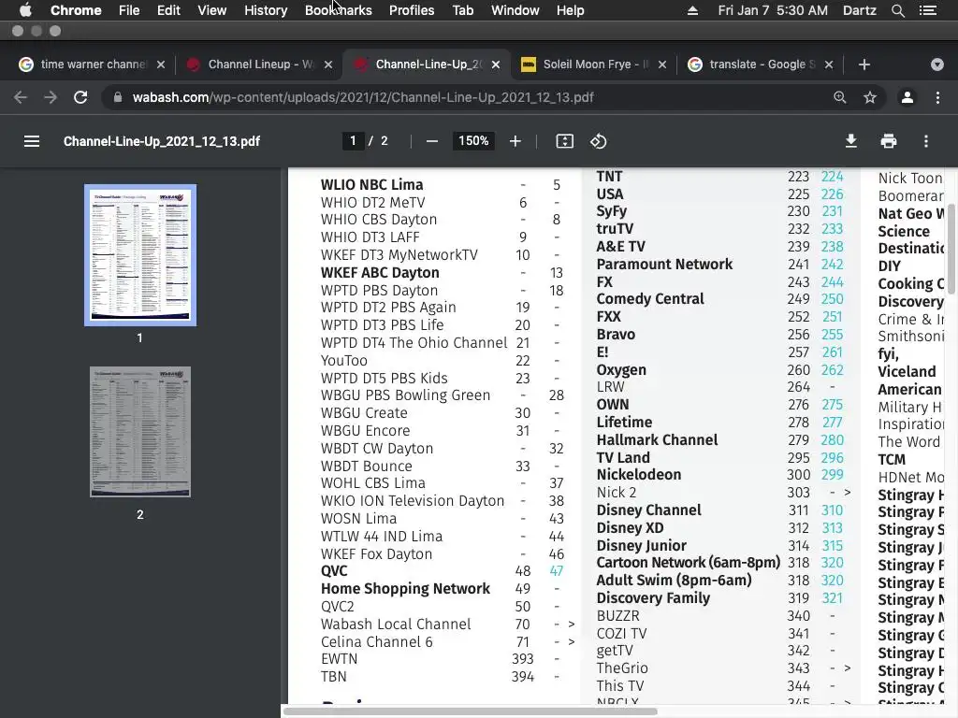Image resolution: width=958 pixels, height=718 pixels.
Task: Open the File menu
Action: pos(129,10)
